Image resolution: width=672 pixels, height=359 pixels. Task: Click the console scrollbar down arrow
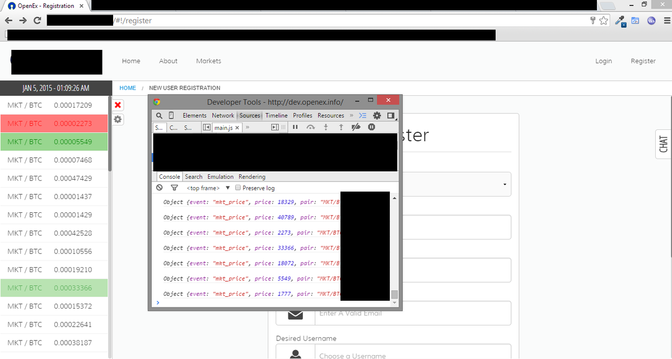[394, 303]
